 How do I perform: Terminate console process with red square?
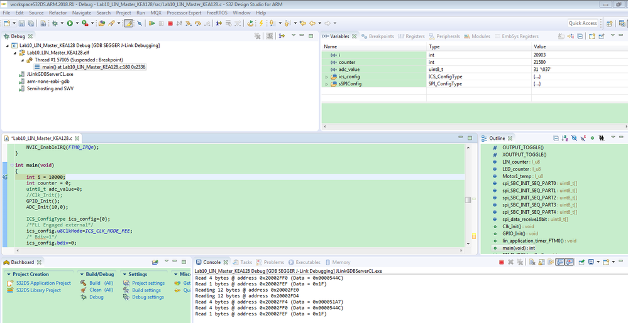pos(501,262)
